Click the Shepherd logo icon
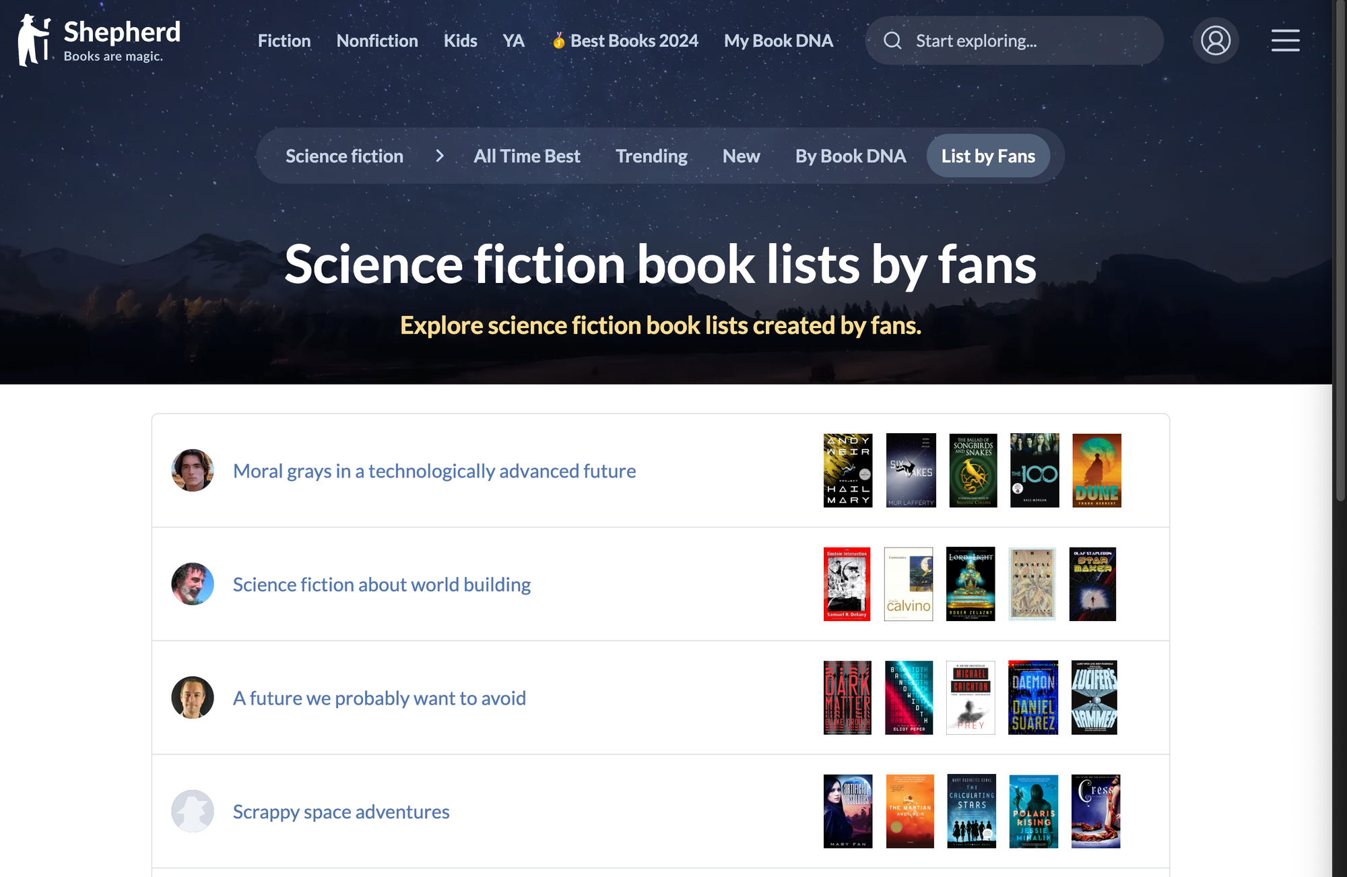1347x877 pixels. pyautogui.click(x=34, y=40)
